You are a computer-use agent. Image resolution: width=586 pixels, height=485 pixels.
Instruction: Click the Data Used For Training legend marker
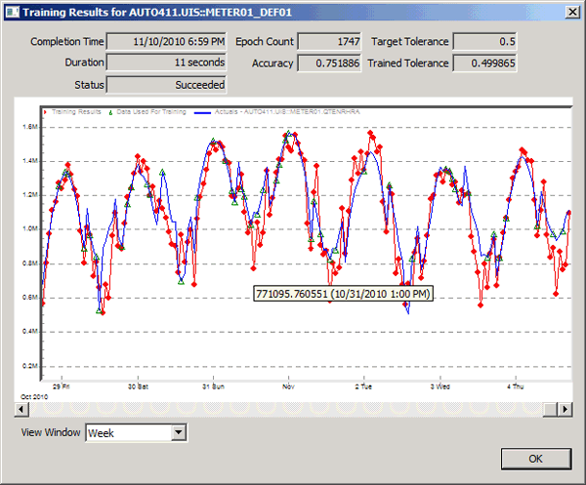coord(110,112)
